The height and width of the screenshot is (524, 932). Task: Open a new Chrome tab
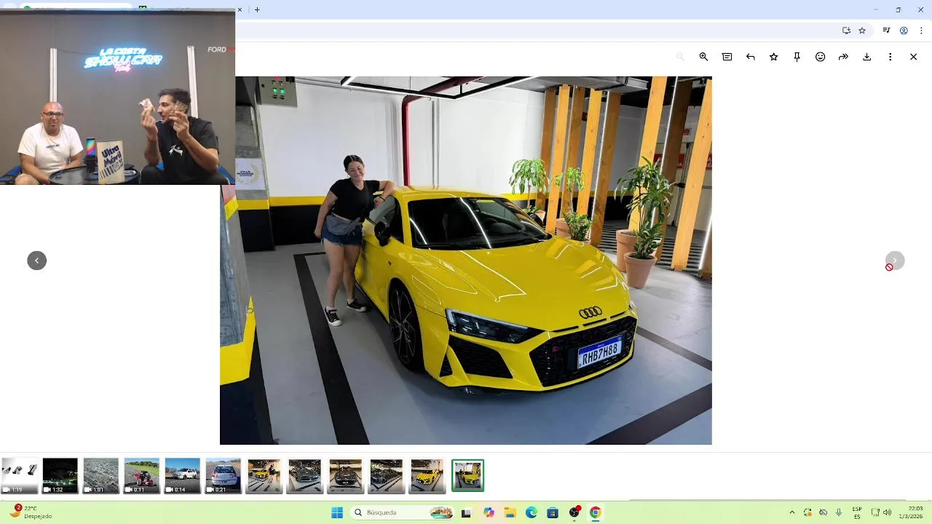click(x=257, y=9)
